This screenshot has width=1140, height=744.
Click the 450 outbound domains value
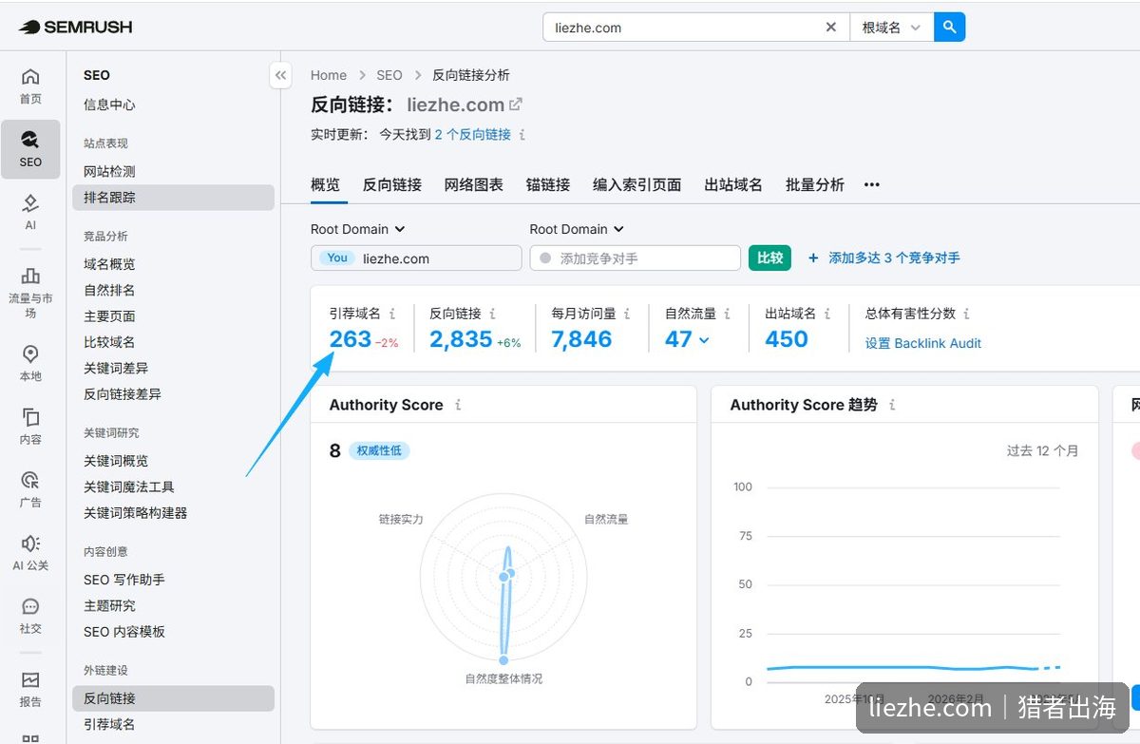[x=787, y=339]
